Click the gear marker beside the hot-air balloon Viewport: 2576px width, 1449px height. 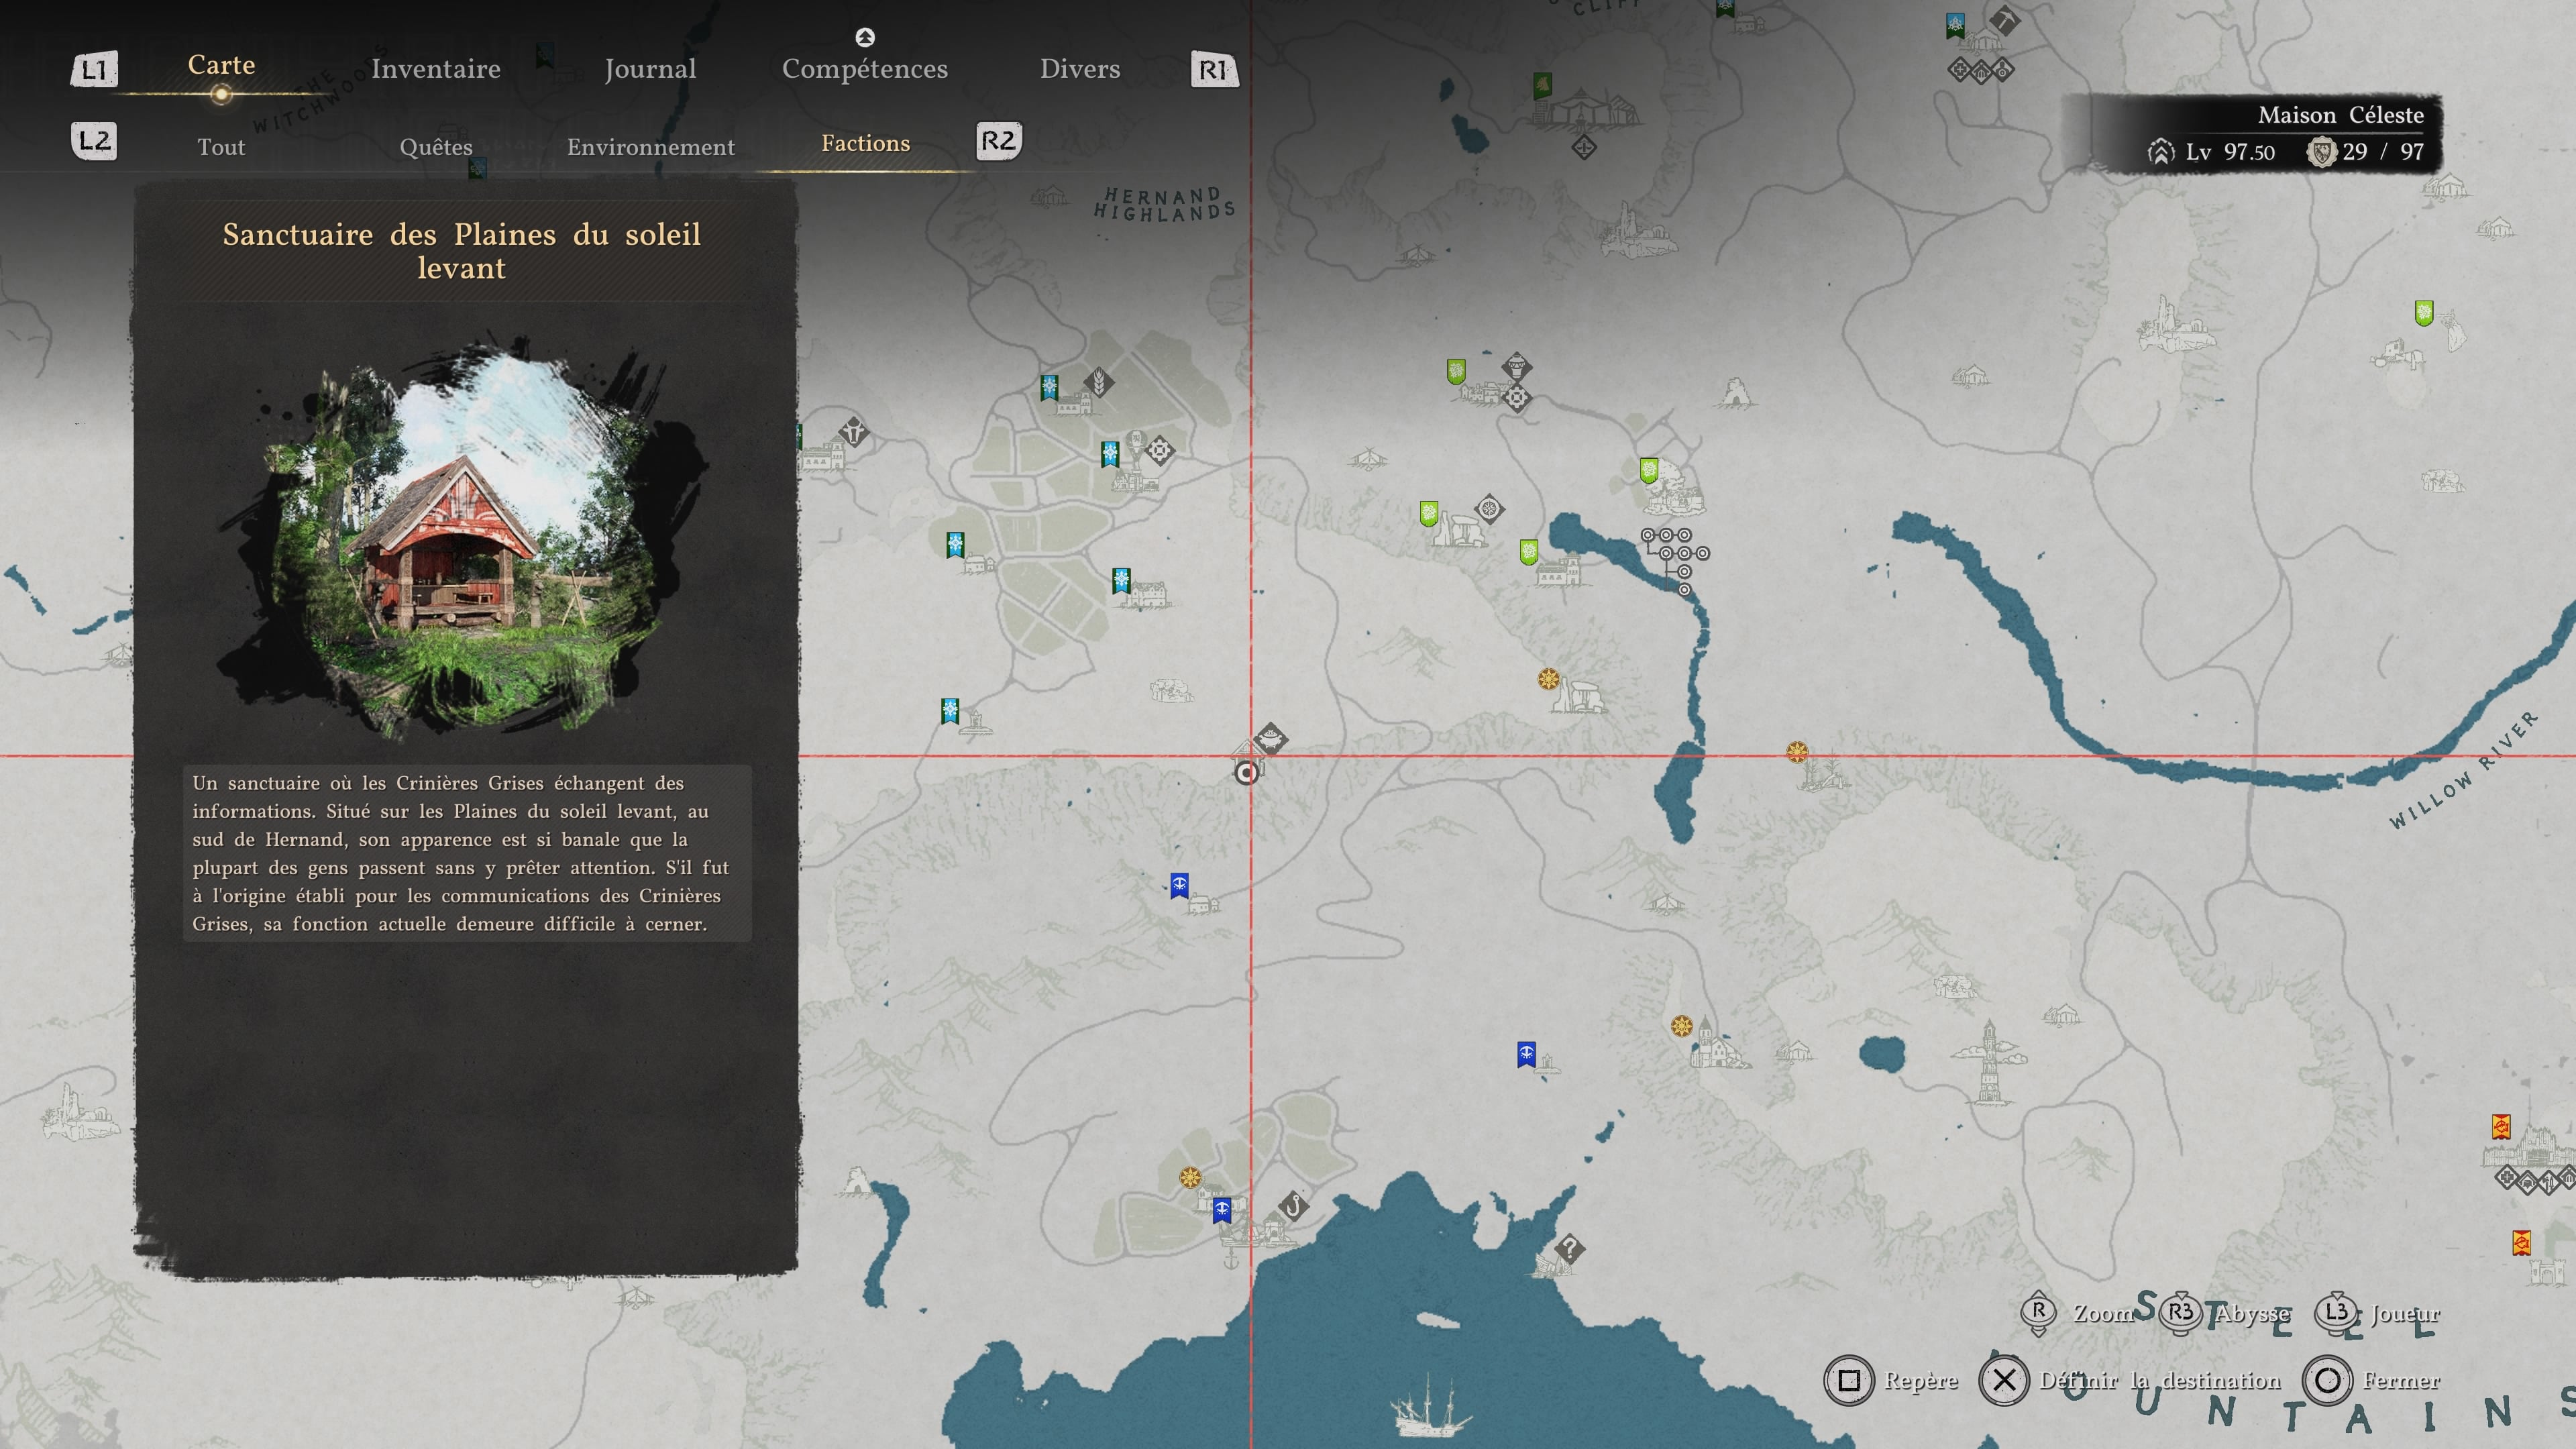pos(1159,450)
